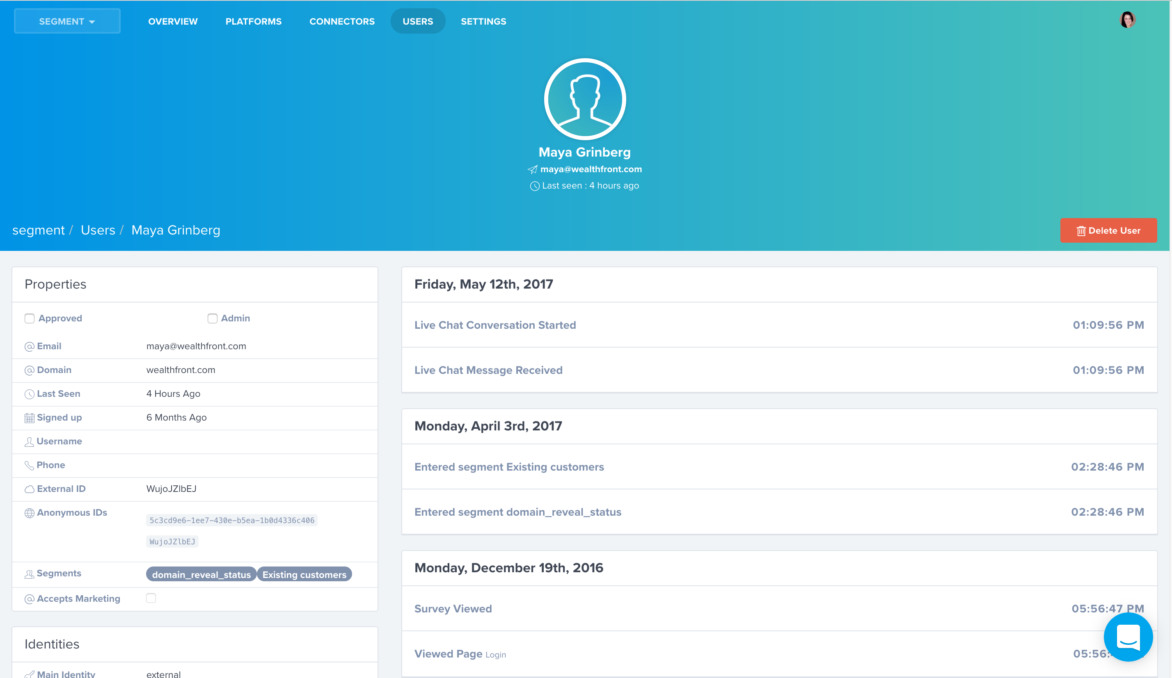
Task: Check the Accepts Marketing checkbox
Action: (151, 598)
